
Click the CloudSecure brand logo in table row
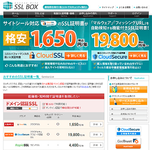coord(22,135)
